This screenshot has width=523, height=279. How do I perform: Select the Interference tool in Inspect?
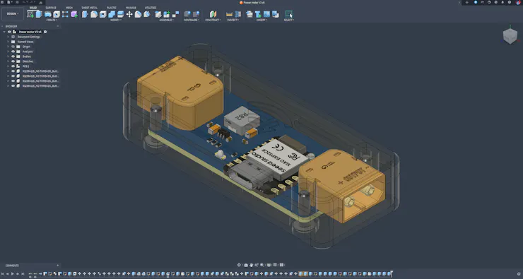point(237,14)
